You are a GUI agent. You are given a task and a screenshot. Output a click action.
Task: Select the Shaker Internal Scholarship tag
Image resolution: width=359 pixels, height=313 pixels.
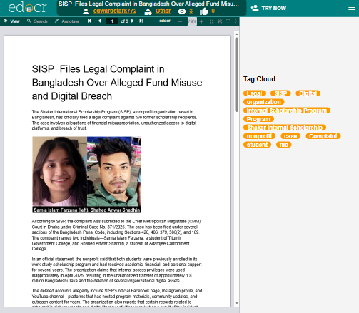coord(285,128)
